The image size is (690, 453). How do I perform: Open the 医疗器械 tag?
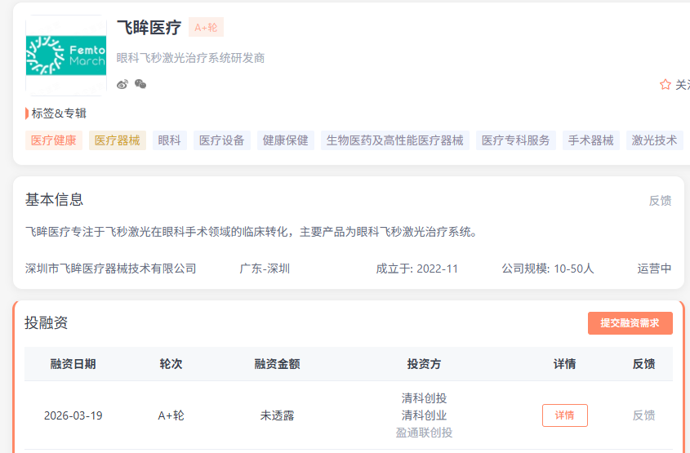tap(117, 140)
